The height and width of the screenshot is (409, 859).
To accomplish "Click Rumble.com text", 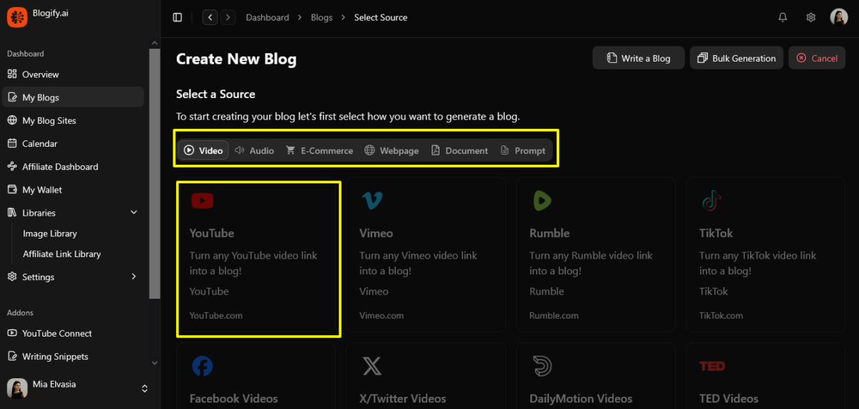I will point(553,315).
